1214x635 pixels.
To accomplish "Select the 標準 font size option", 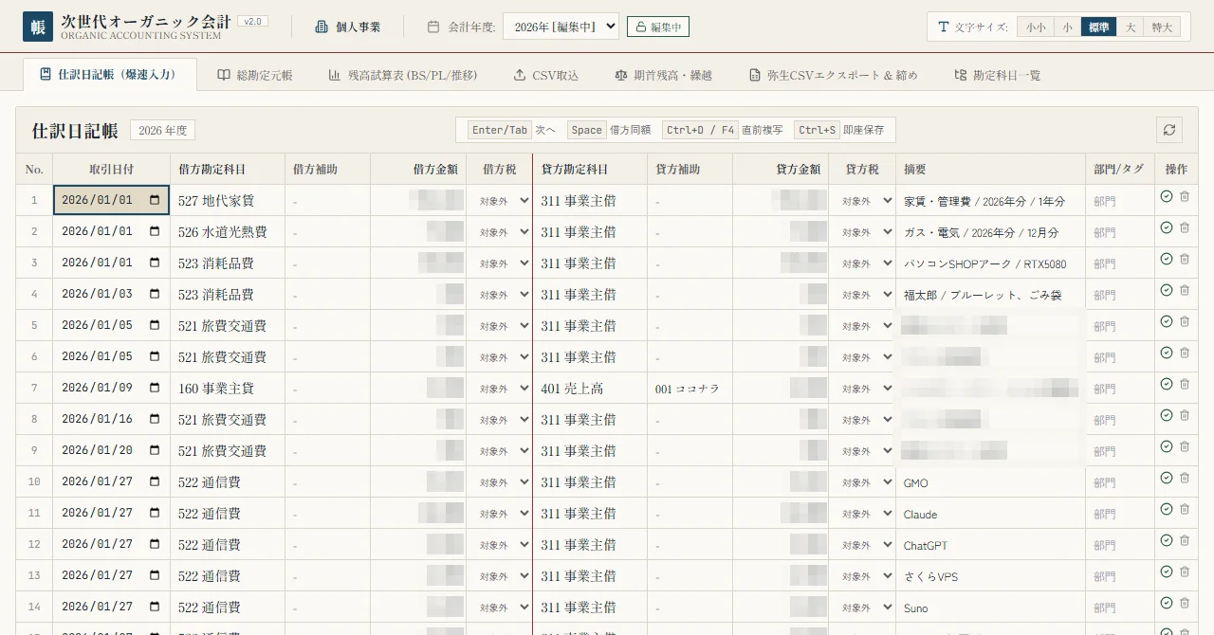I will (1098, 27).
